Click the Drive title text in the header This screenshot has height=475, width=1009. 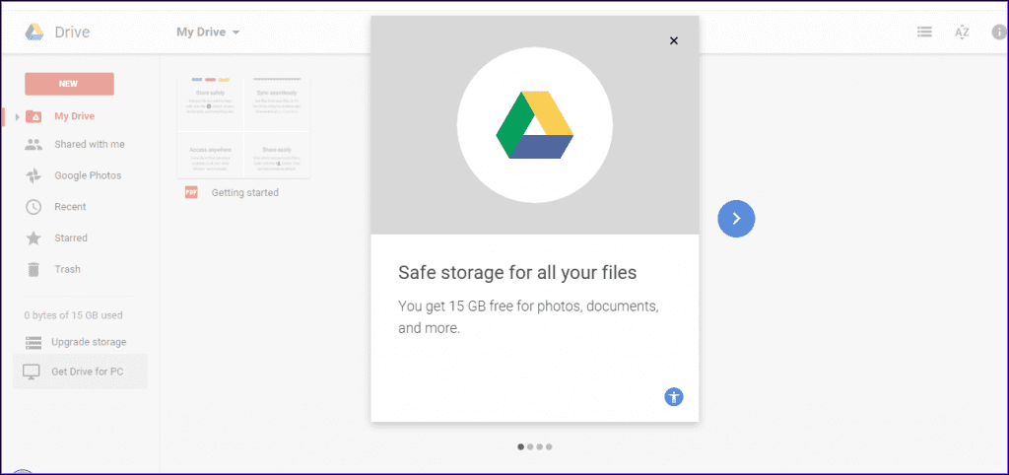click(72, 33)
